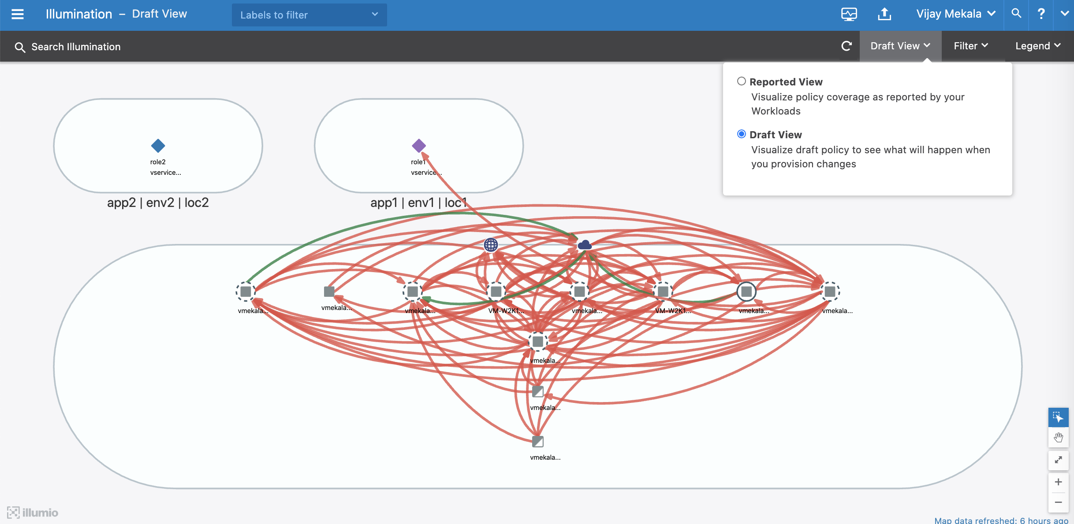The height and width of the screenshot is (524, 1074).
Task: Click the fit-to-screen expand arrows
Action: [1058, 460]
